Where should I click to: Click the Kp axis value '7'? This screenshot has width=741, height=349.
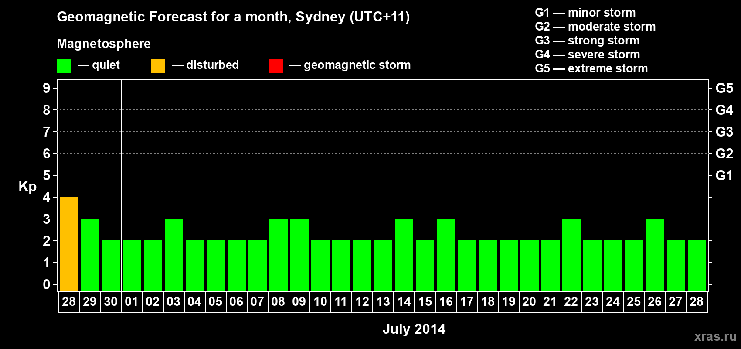pyautogui.click(x=47, y=132)
